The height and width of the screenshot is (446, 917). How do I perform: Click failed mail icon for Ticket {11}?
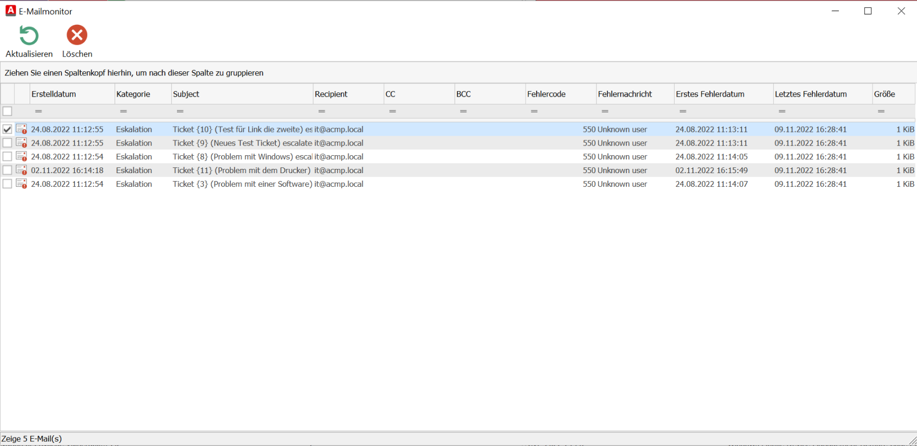click(x=22, y=170)
